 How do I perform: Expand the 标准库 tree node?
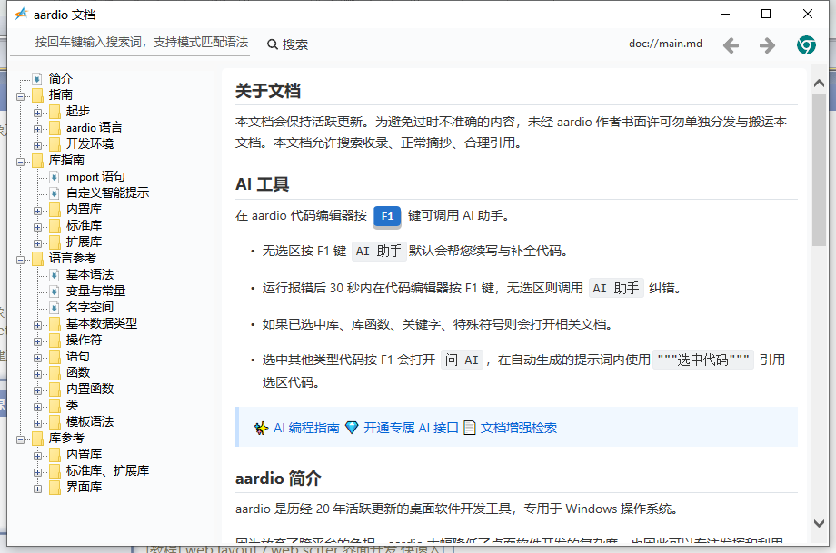pos(37,228)
